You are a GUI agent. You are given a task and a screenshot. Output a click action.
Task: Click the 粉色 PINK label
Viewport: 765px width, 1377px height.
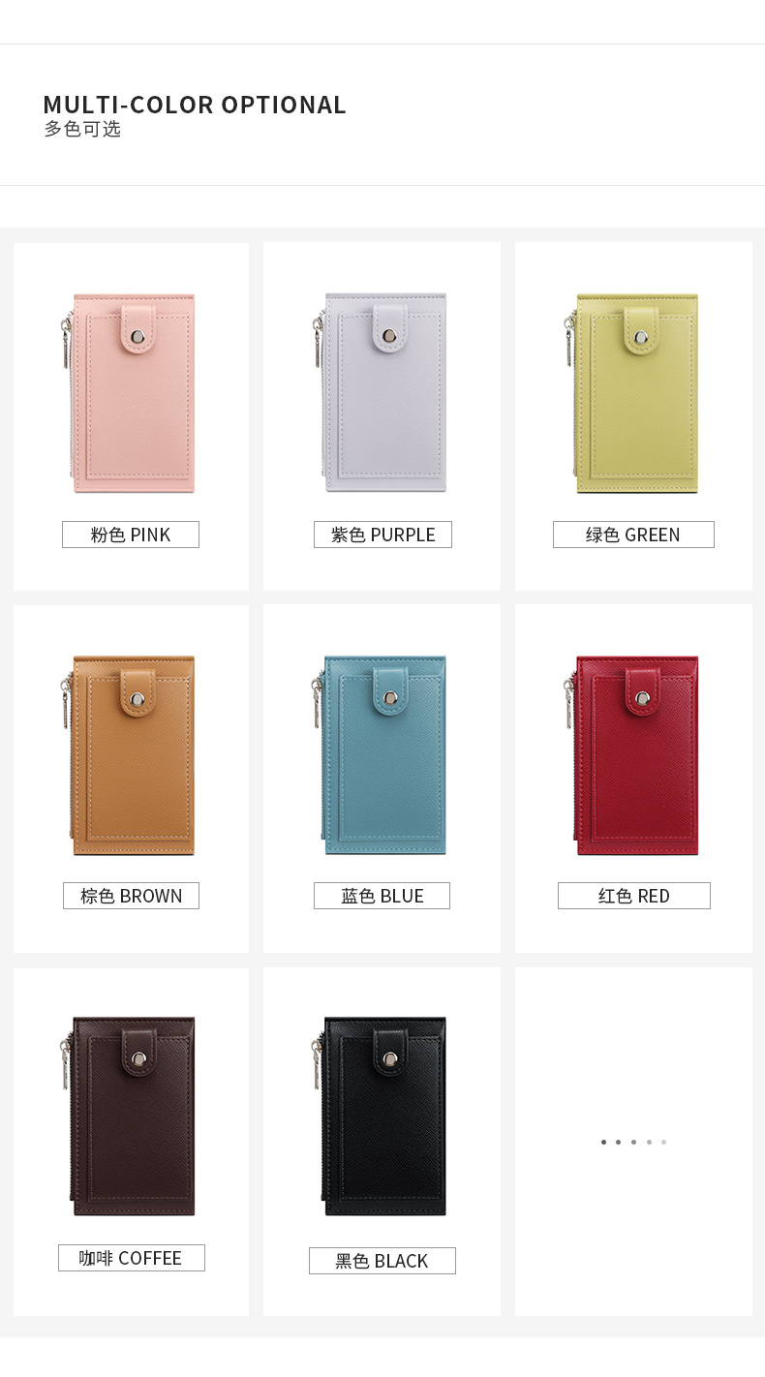(x=131, y=535)
